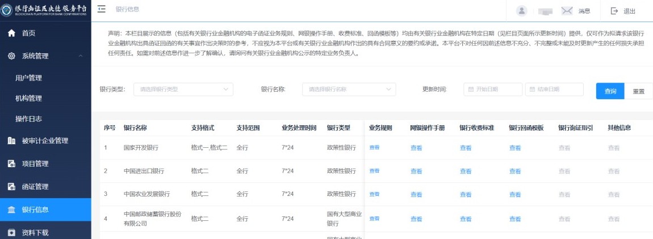View 业务规则 for 国家开发银行
Image resolution: width=653 pixels, height=239 pixels.
click(x=375, y=148)
